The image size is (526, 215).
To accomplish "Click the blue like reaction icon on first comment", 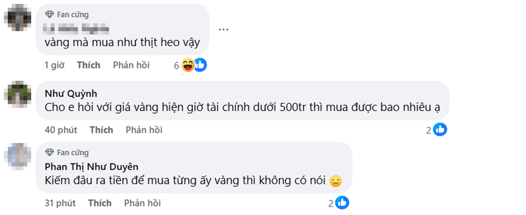I will click(x=200, y=65).
